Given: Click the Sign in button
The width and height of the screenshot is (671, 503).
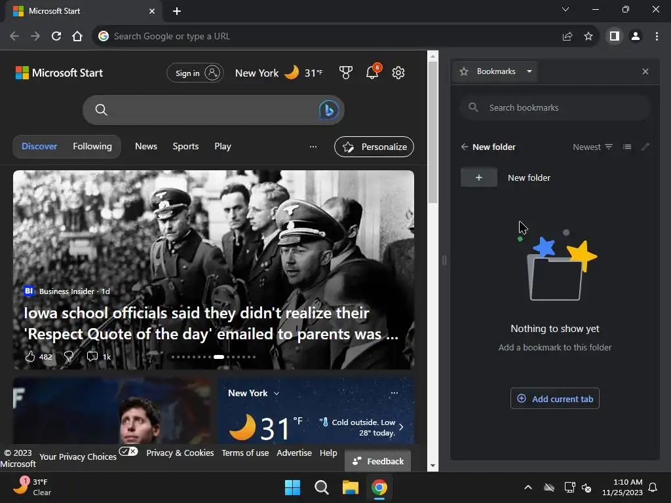Looking at the screenshot, I should point(195,73).
